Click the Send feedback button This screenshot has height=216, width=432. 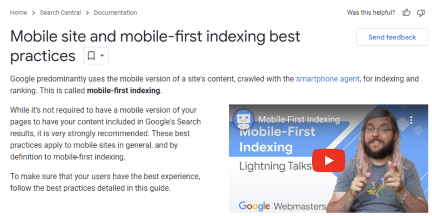tap(392, 37)
